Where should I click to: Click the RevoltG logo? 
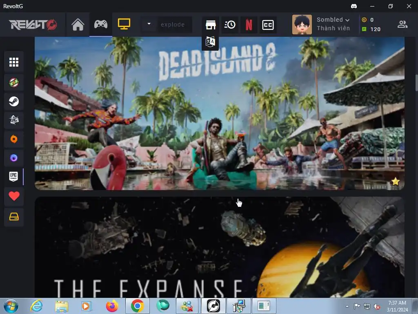click(33, 25)
